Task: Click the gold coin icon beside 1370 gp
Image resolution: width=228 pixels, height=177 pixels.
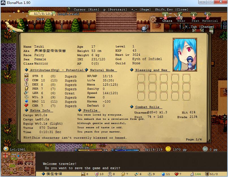Action: (x=168, y=149)
